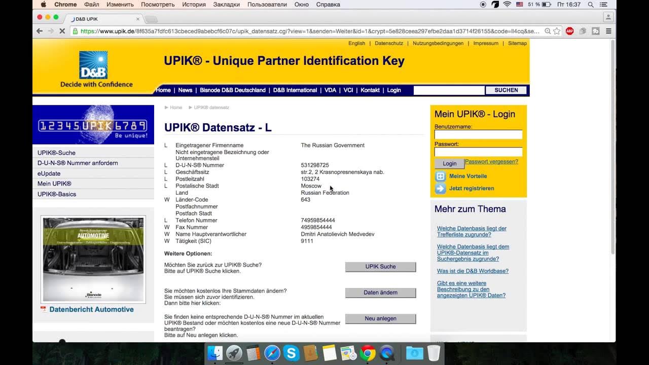Click the grey extension icon beside Adblock Plus
This screenshot has height=365, width=649.
tap(583, 31)
